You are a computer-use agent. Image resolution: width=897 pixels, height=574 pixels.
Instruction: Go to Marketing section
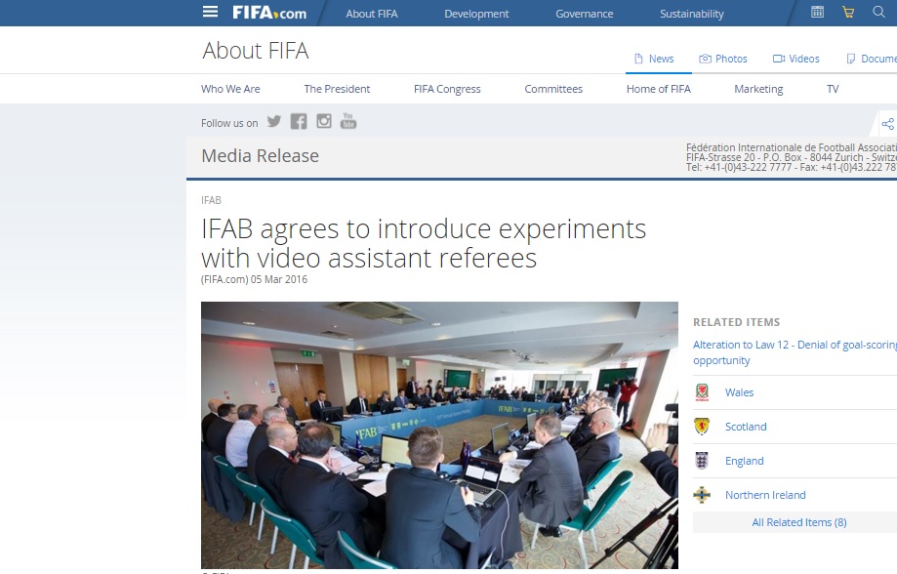tap(758, 89)
